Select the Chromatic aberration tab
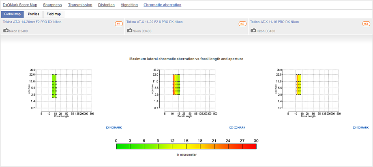 (163, 5)
